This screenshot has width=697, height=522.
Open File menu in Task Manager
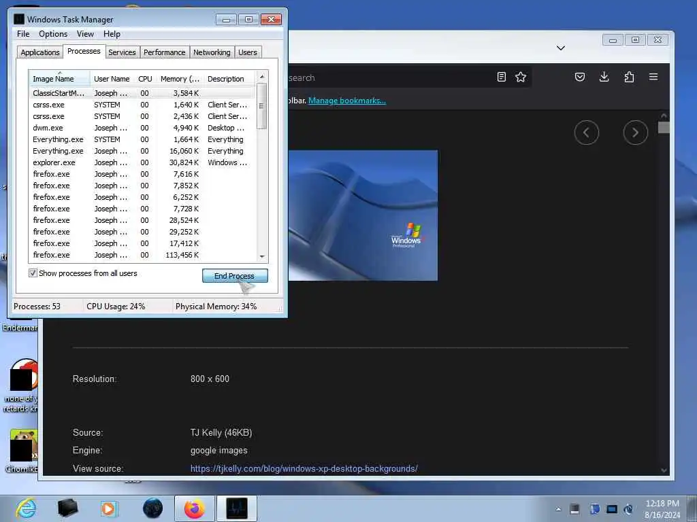click(x=23, y=34)
